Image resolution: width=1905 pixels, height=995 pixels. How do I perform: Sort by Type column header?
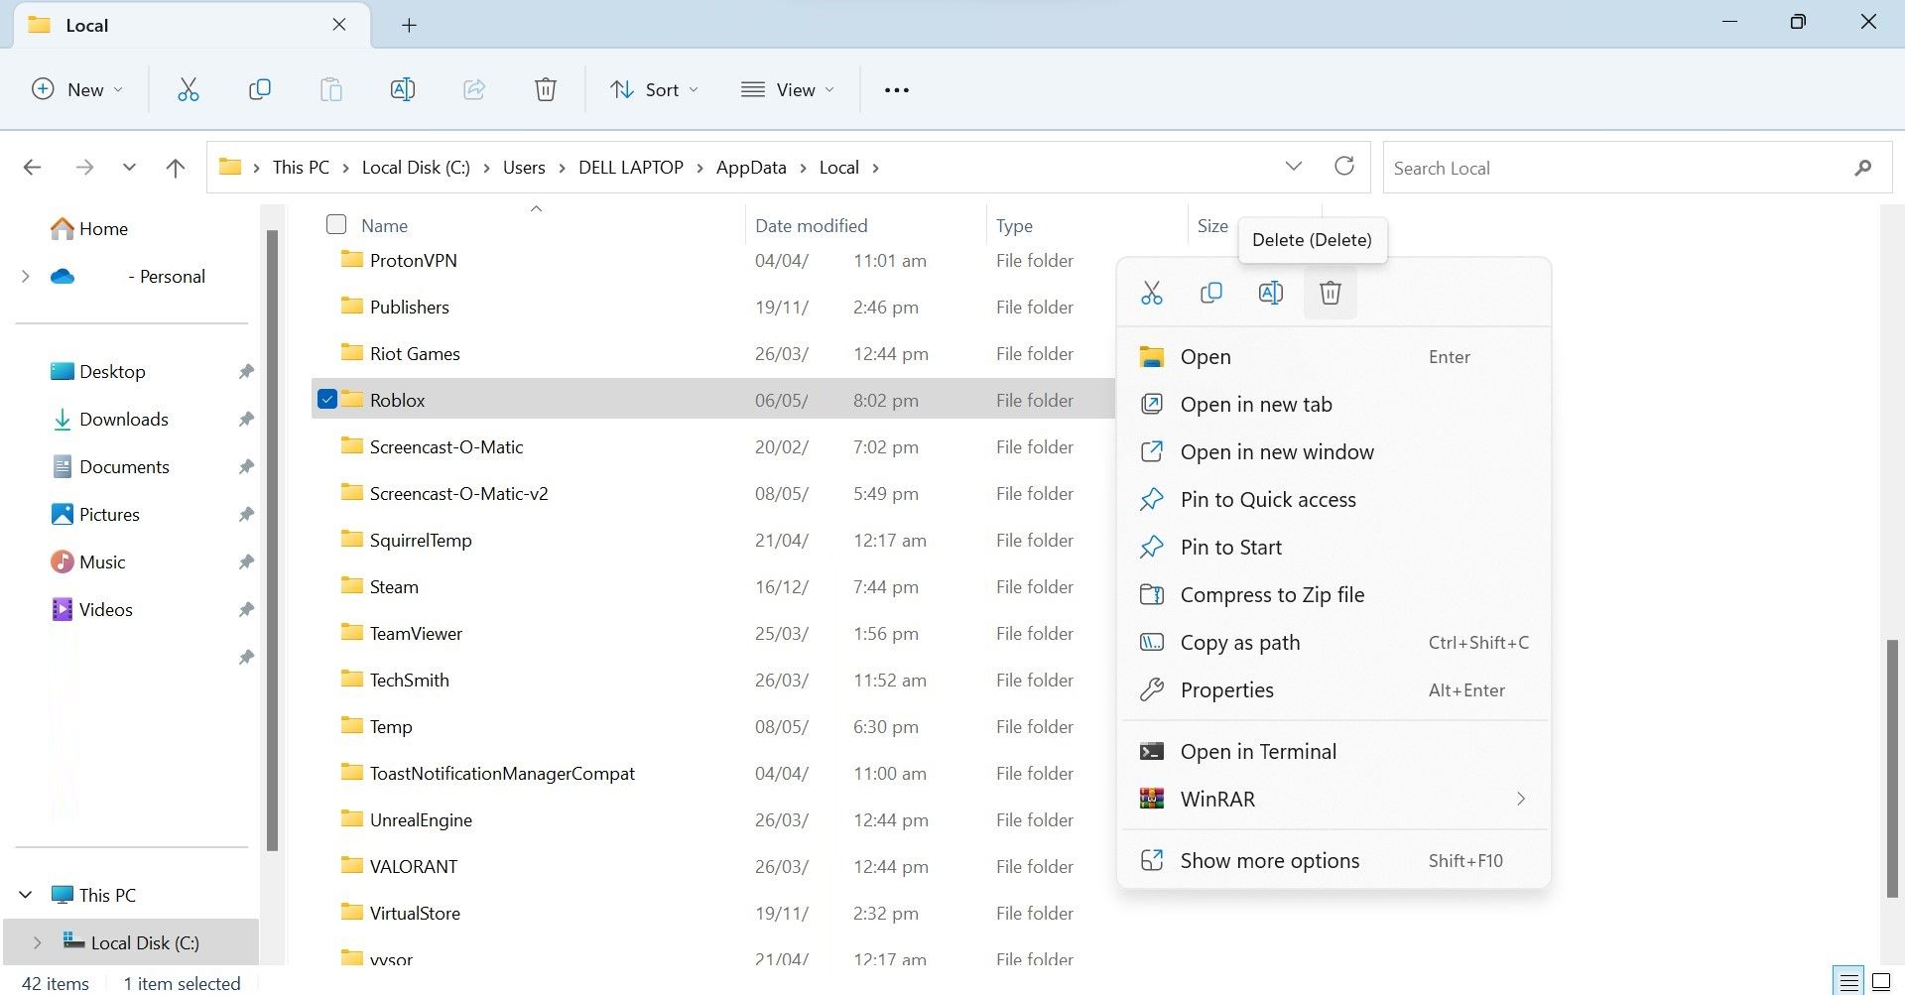(1014, 226)
